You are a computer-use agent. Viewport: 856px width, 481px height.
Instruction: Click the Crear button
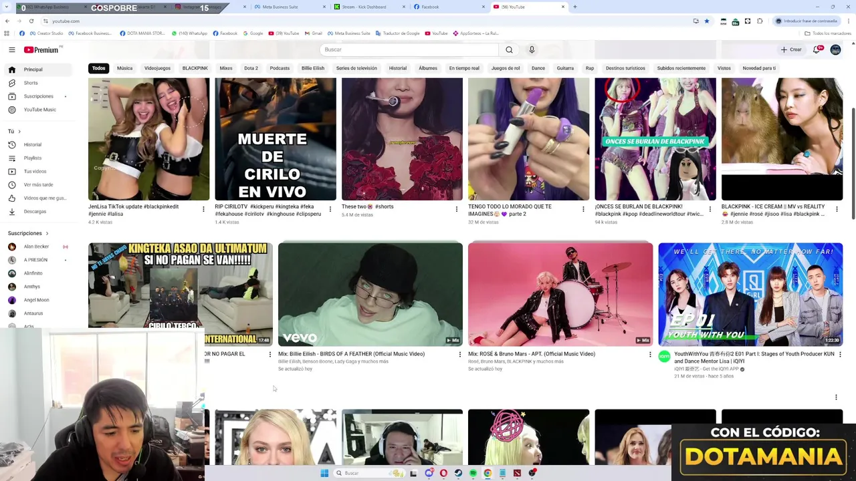pos(791,49)
